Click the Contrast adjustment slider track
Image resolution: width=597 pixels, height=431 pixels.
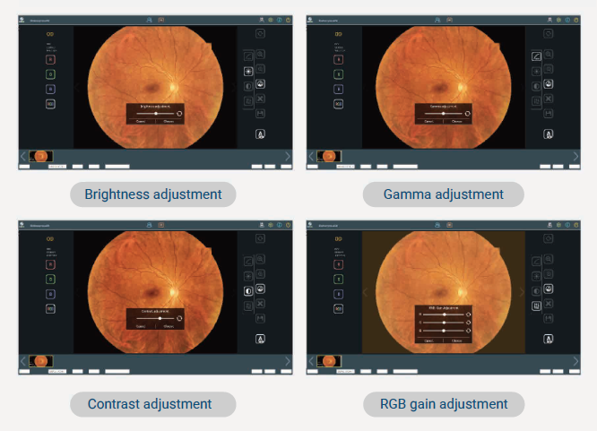155,318
